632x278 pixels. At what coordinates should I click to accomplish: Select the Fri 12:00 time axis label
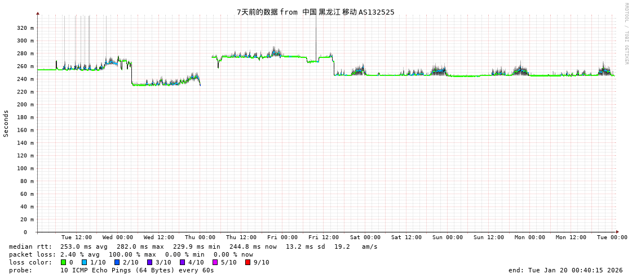[324, 237]
